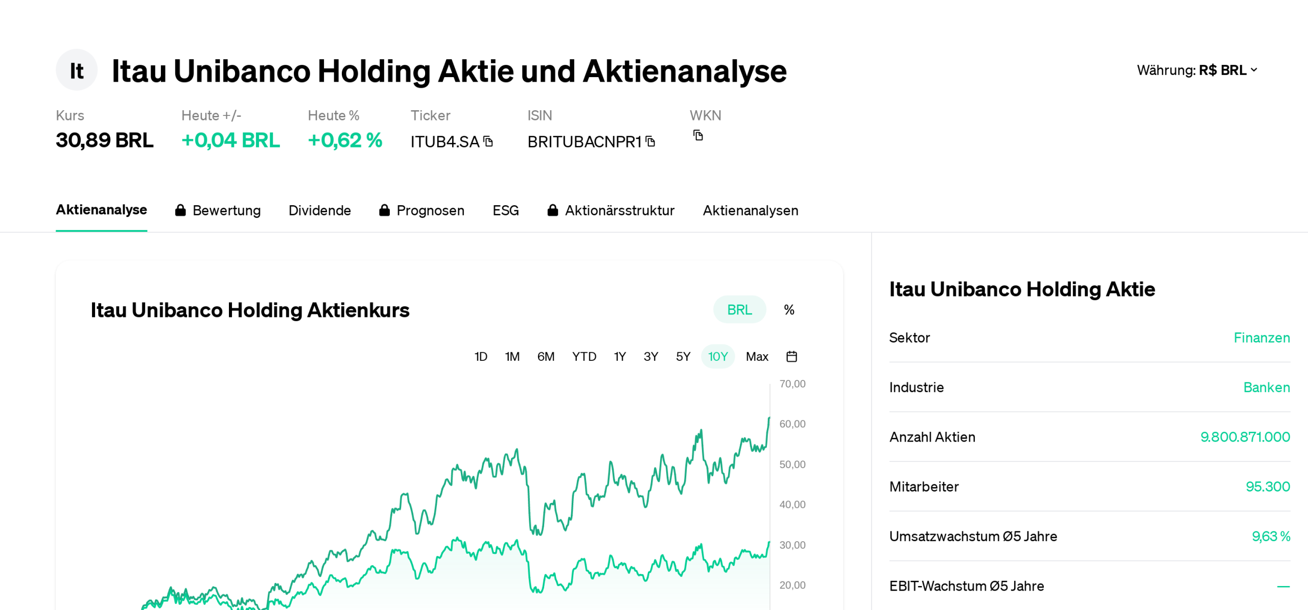Select the 6M chart range
Screen dimensions: 1308x610
546,356
